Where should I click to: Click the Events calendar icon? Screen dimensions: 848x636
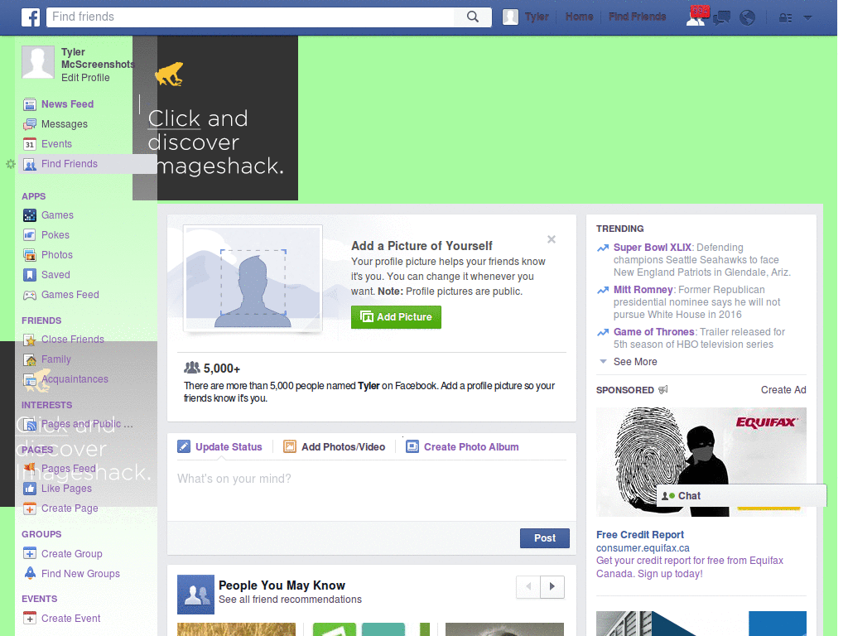(x=30, y=144)
